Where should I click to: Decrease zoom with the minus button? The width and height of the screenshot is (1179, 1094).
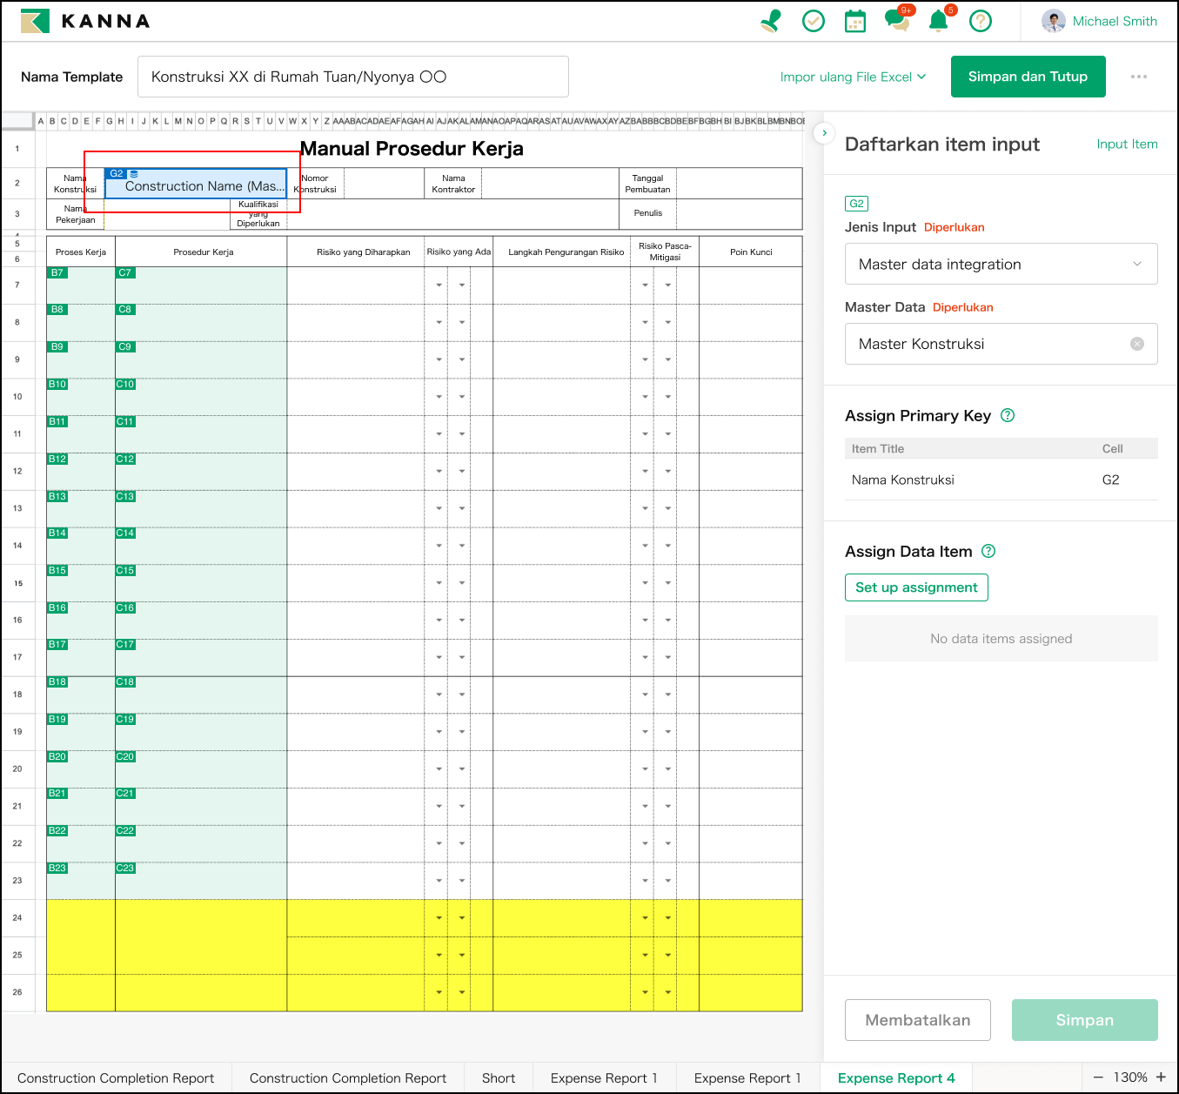tap(1098, 1077)
